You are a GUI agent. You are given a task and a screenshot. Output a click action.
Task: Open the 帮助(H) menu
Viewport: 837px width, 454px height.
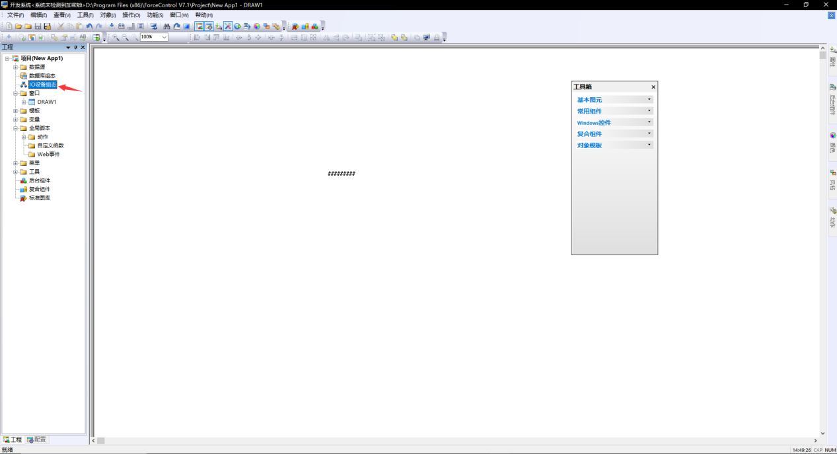pos(203,15)
